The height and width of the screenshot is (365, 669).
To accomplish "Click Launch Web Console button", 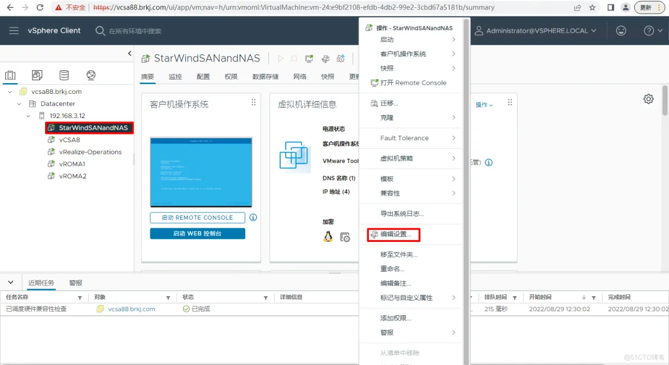I will coord(198,234).
